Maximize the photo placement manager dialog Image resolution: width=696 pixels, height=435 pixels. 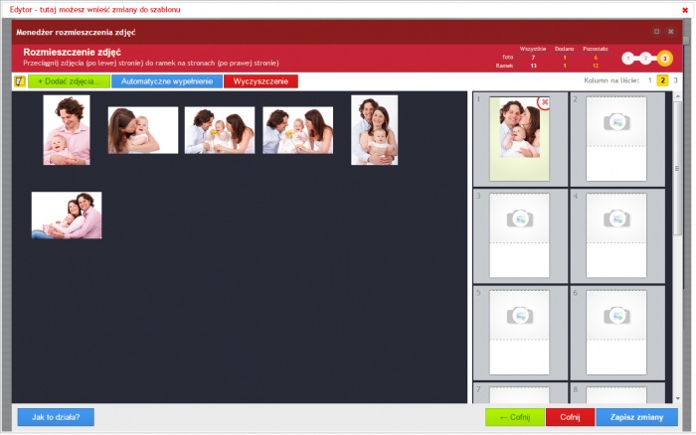click(656, 32)
